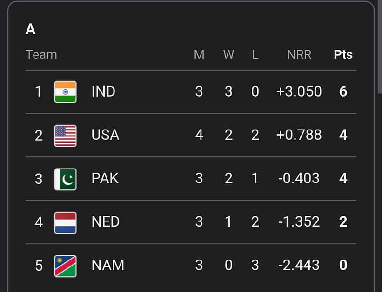Image resolution: width=382 pixels, height=292 pixels.
Task: Click the W wins column header
Action: point(228,55)
